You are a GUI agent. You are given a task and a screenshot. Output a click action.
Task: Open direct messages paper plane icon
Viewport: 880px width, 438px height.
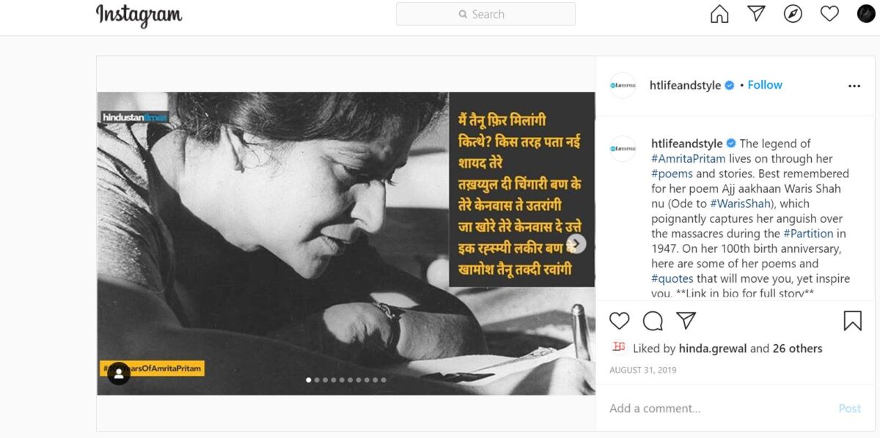click(x=756, y=14)
